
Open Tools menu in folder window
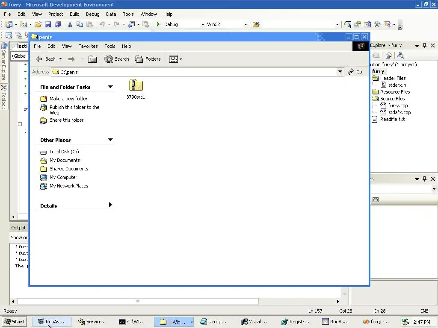(x=110, y=46)
